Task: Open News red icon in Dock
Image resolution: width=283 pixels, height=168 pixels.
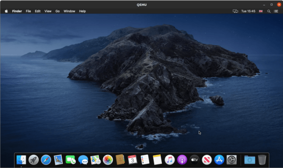Action: [207, 160]
